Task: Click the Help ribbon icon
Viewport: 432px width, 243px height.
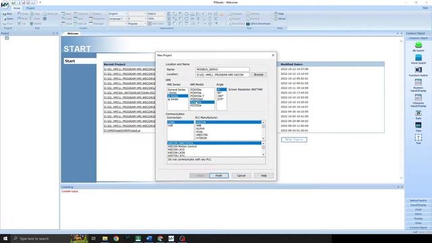Action: tap(279, 13)
